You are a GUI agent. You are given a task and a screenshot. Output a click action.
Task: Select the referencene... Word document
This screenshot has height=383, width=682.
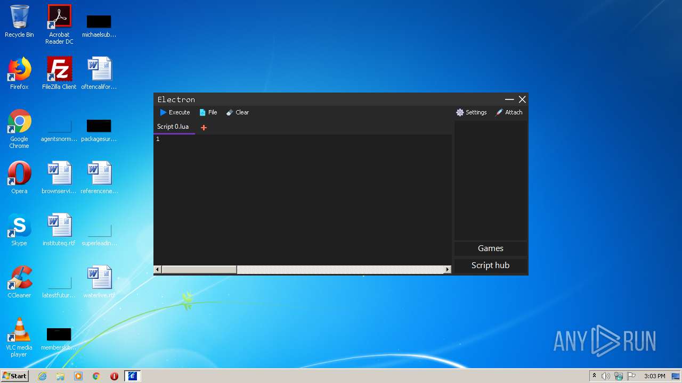coord(99,178)
